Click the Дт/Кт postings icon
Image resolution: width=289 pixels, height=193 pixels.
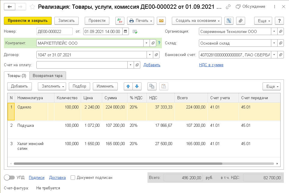click(x=120, y=21)
